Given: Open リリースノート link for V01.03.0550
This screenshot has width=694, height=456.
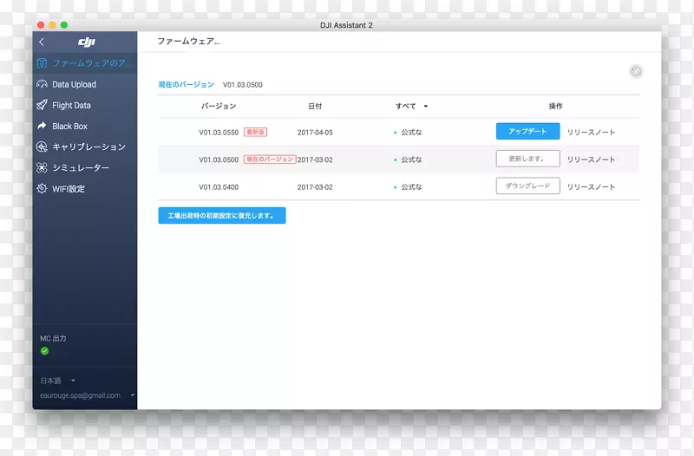Looking at the screenshot, I should pos(591,133).
